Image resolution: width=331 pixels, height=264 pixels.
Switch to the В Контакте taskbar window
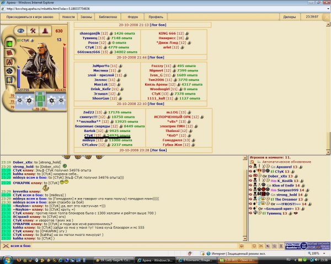(x=196, y=260)
